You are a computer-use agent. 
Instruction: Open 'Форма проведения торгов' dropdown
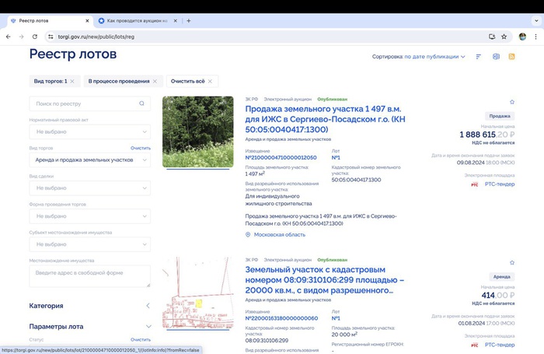(89, 216)
